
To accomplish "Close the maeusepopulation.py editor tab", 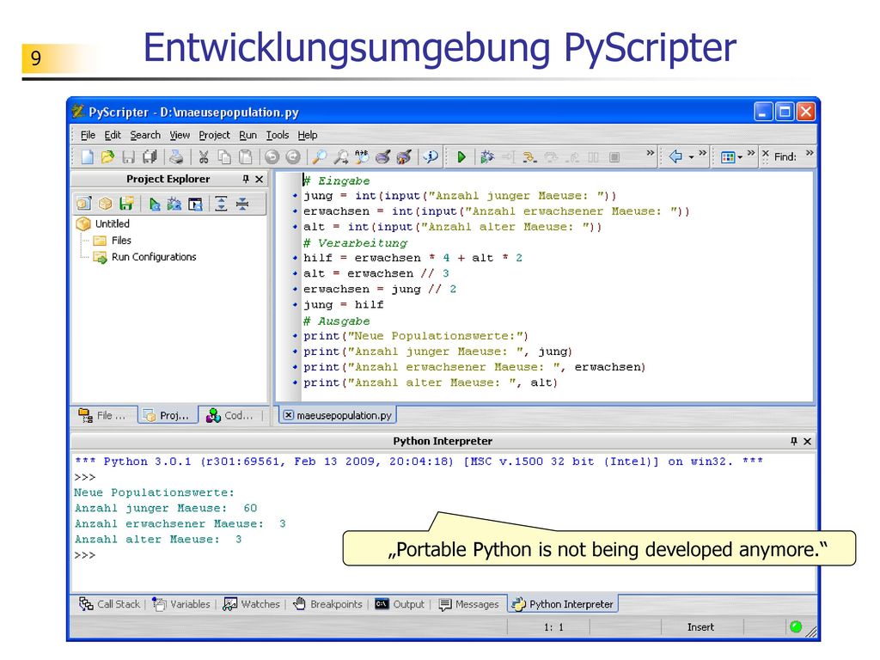I will point(289,415).
